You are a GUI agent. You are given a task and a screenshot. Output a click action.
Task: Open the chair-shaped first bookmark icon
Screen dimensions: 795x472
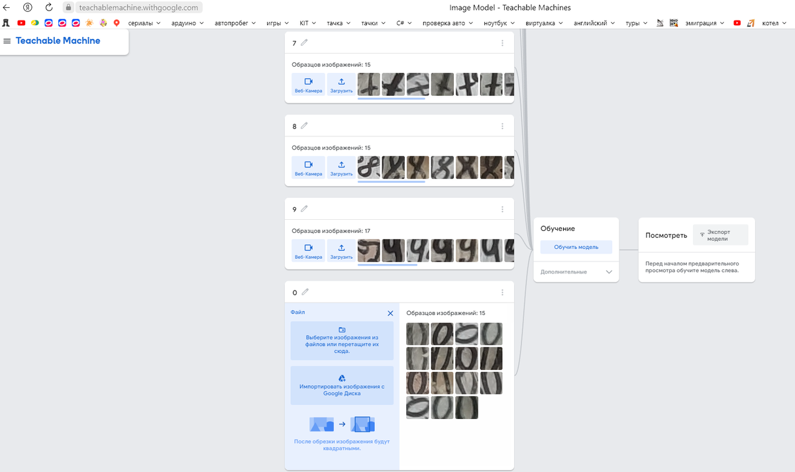click(x=5, y=23)
